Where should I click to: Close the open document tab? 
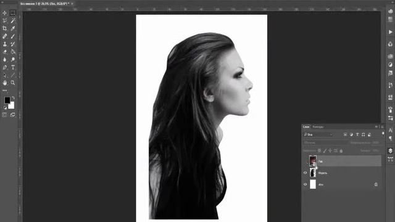click(72, 4)
